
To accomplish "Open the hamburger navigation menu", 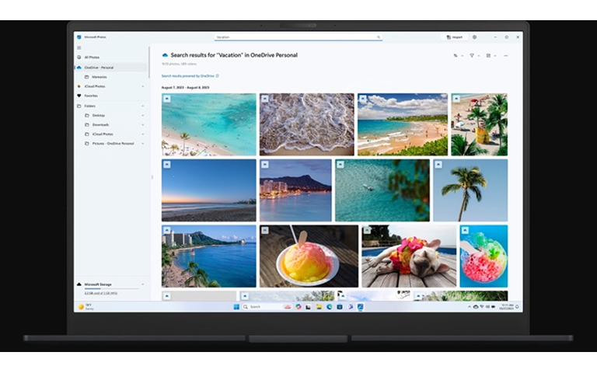I will coord(79,48).
